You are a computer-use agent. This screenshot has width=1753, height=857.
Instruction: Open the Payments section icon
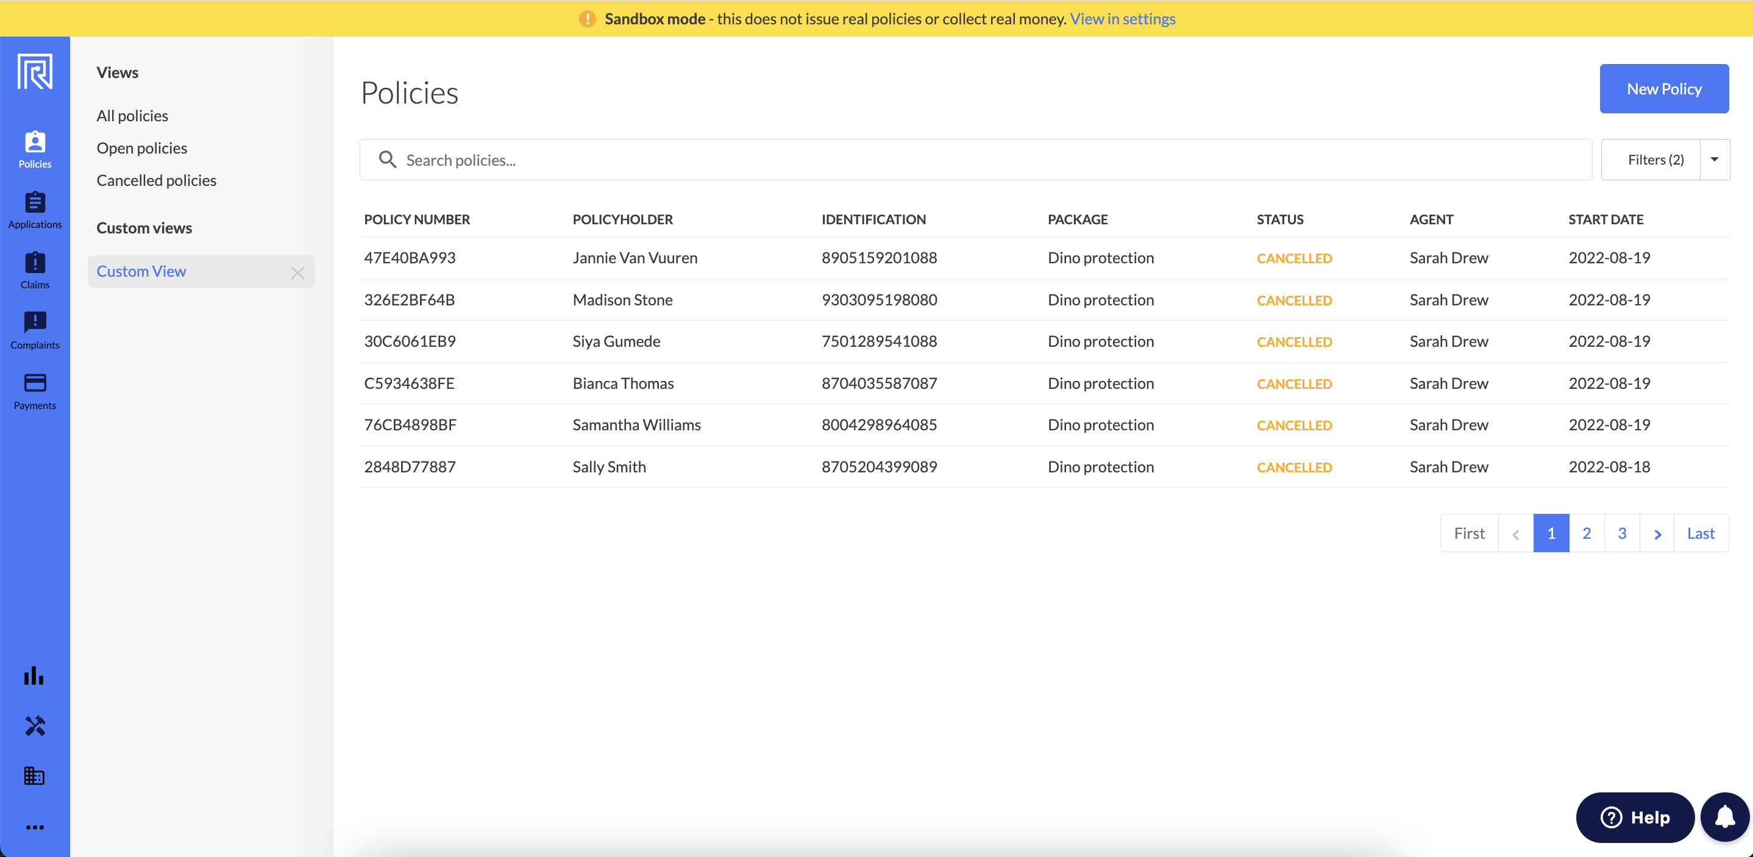tap(35, 391)
